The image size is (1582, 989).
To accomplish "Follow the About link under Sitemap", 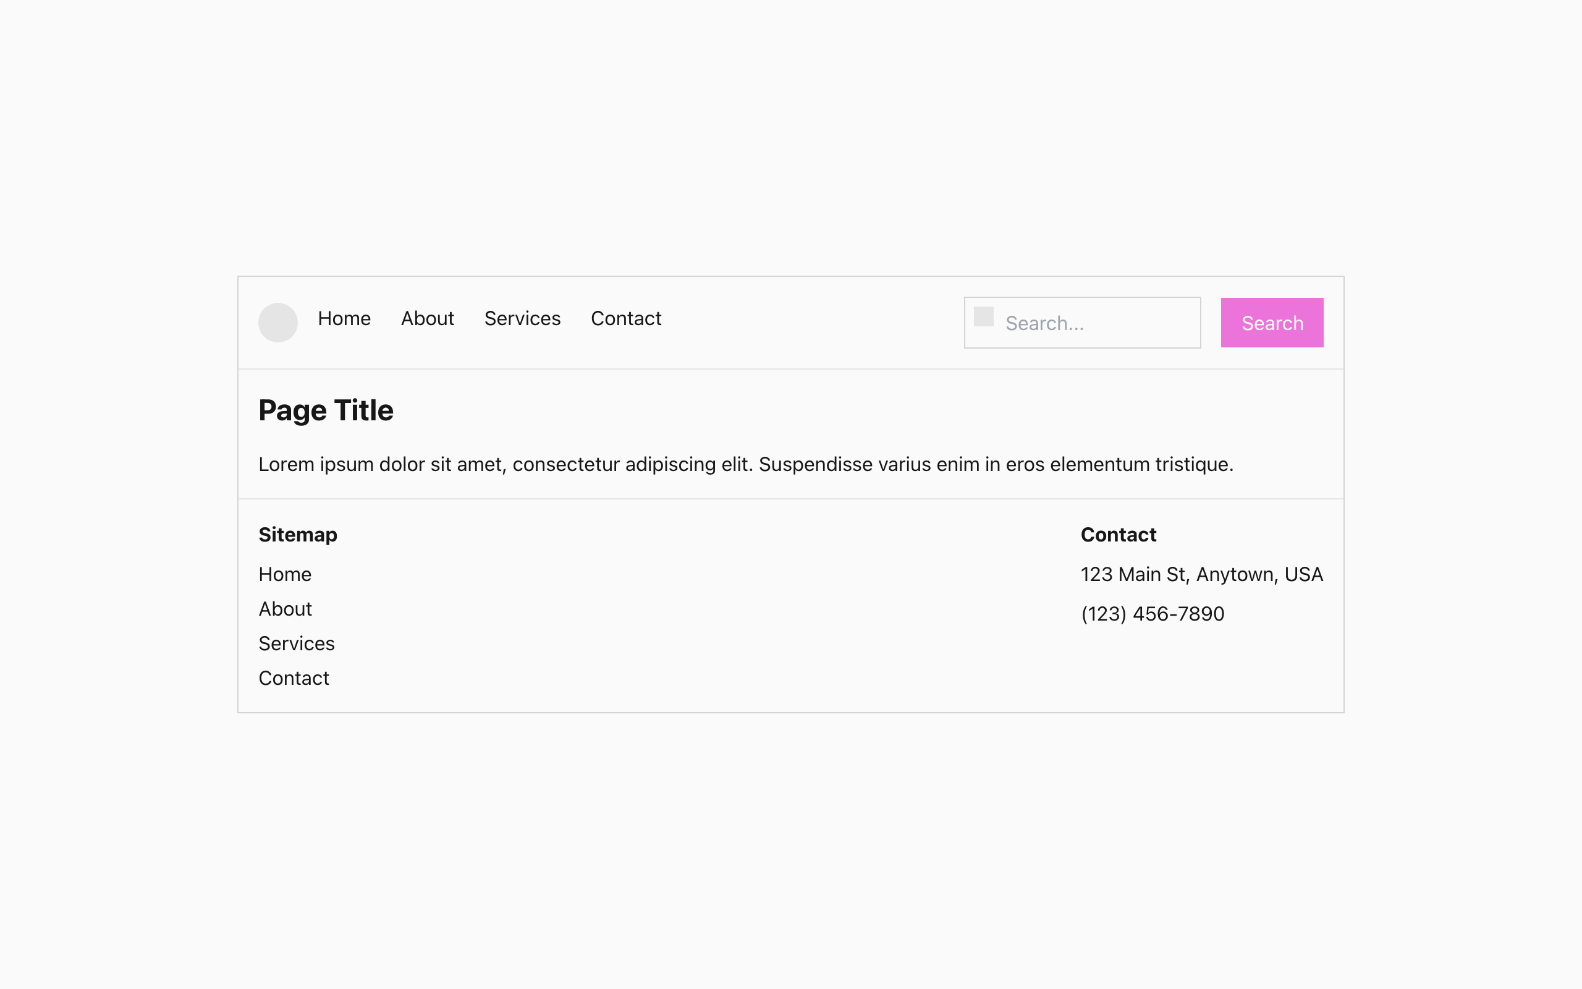I will [x=285, y=609].
